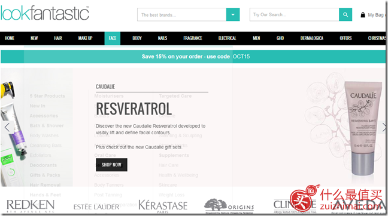This screenshot has width=388, height=216.
Task: Open the MEN menu item
Action: pyautogui.click(x=256, y=38)
